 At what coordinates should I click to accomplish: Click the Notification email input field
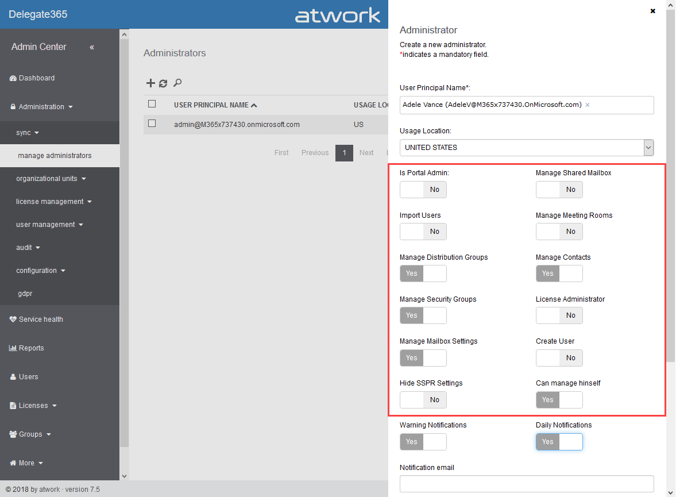tap(527, 484)
